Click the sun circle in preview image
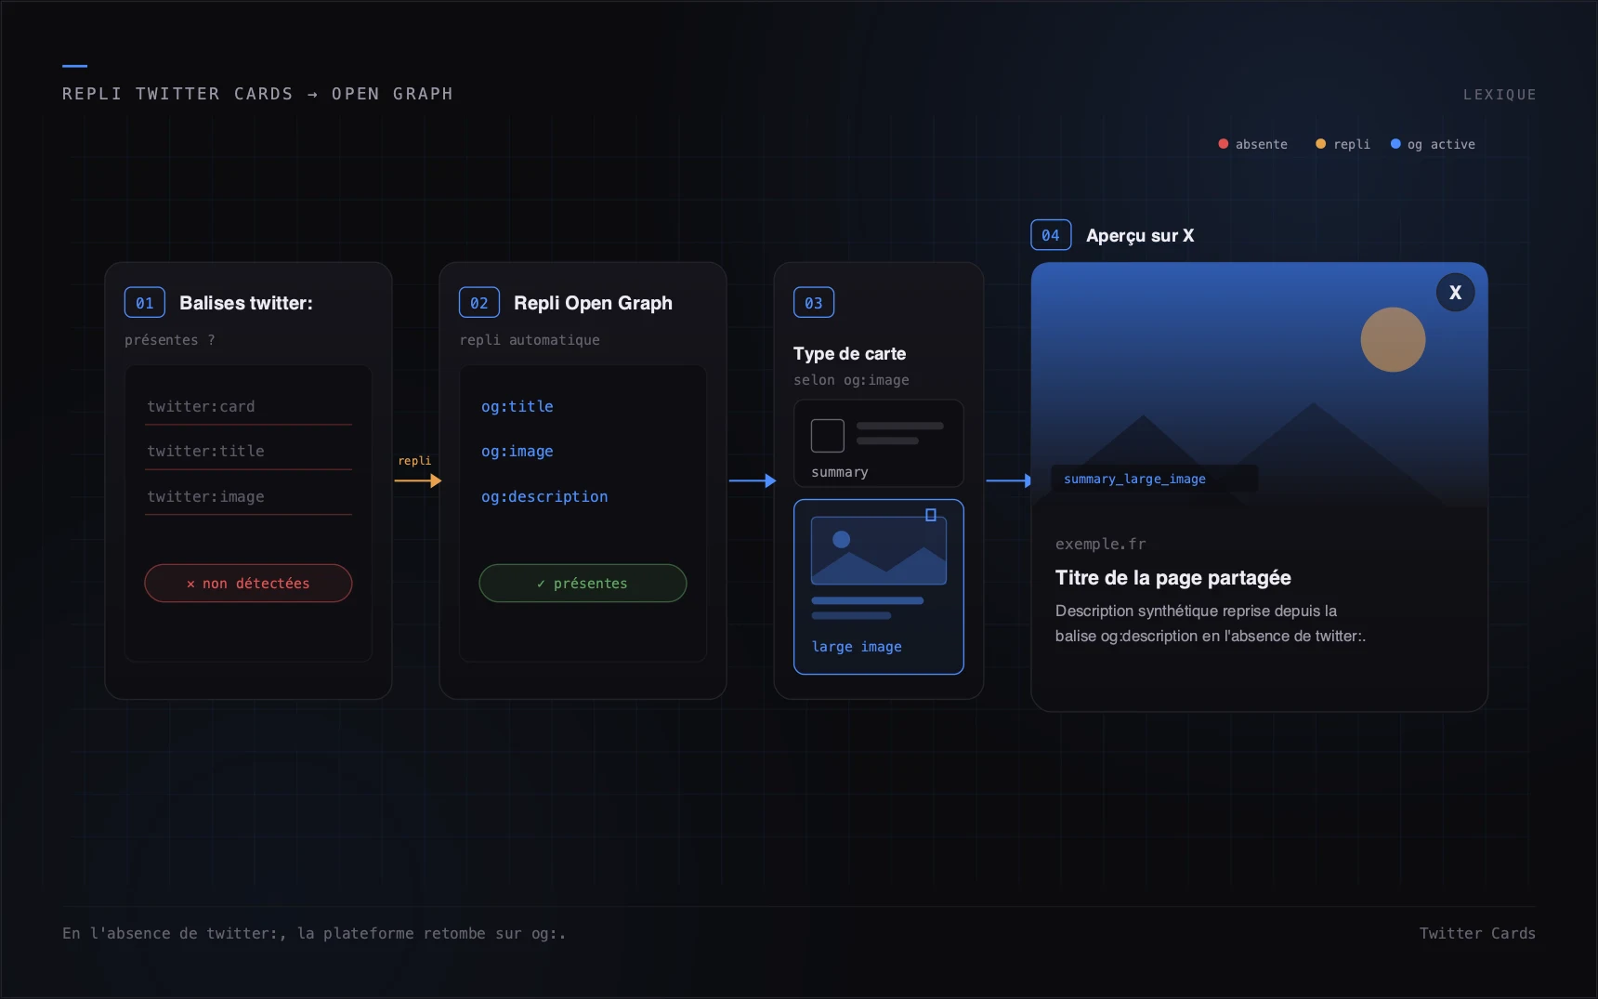 tap(1393, 340)
